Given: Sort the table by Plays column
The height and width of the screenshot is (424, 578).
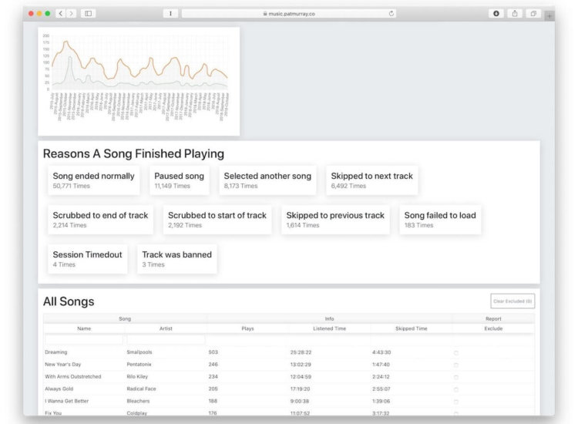Looking at the screenshot, I should tap(247, 328).
